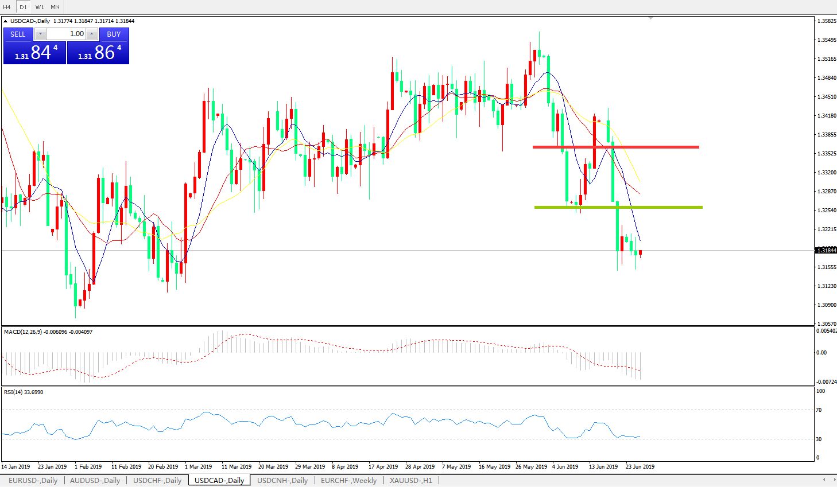Switch to H4 timeframe
The width and height of the screenshot is (837, 487).
(x=7, y=7)
